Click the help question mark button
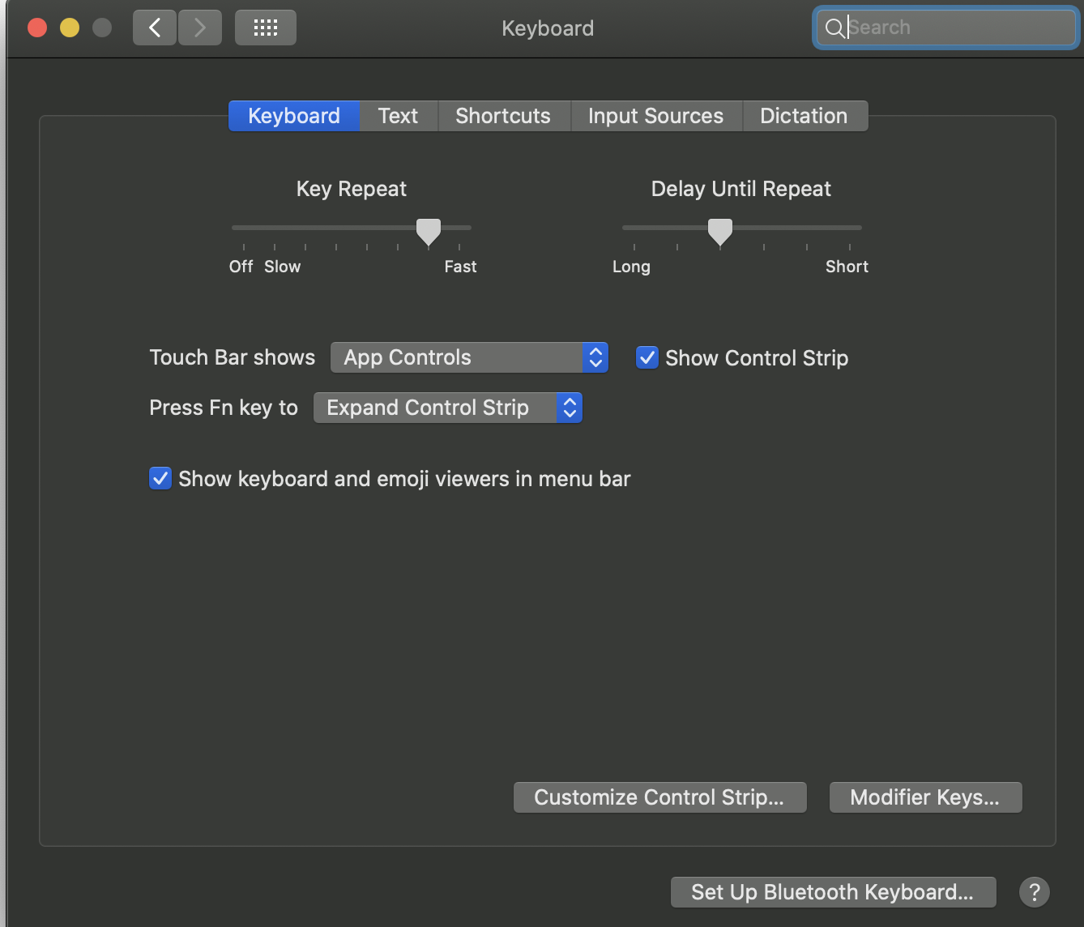This screenshot has width=1084, height=927. tap(1034, 892)
